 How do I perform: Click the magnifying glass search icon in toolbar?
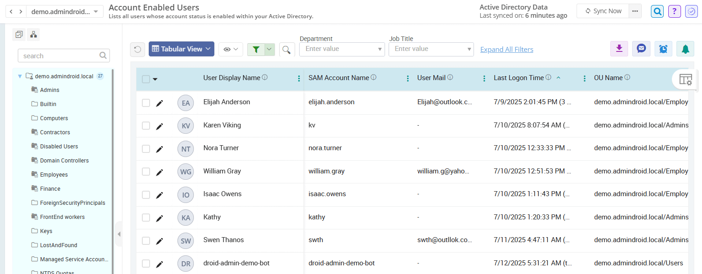[x=287, y=49]
